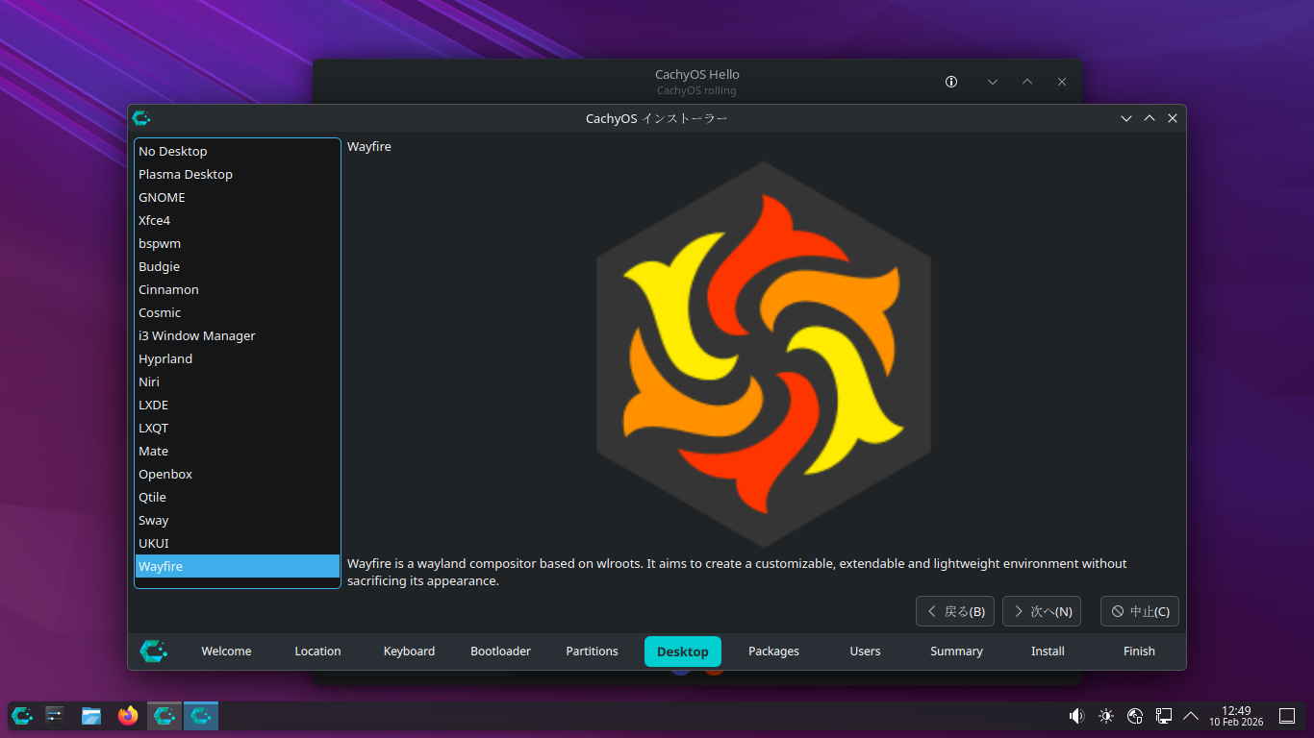The image size is (1314, 738).
Task: Open the CachyOS application launcher in the taskbar
Action: [x=22, y=716]
